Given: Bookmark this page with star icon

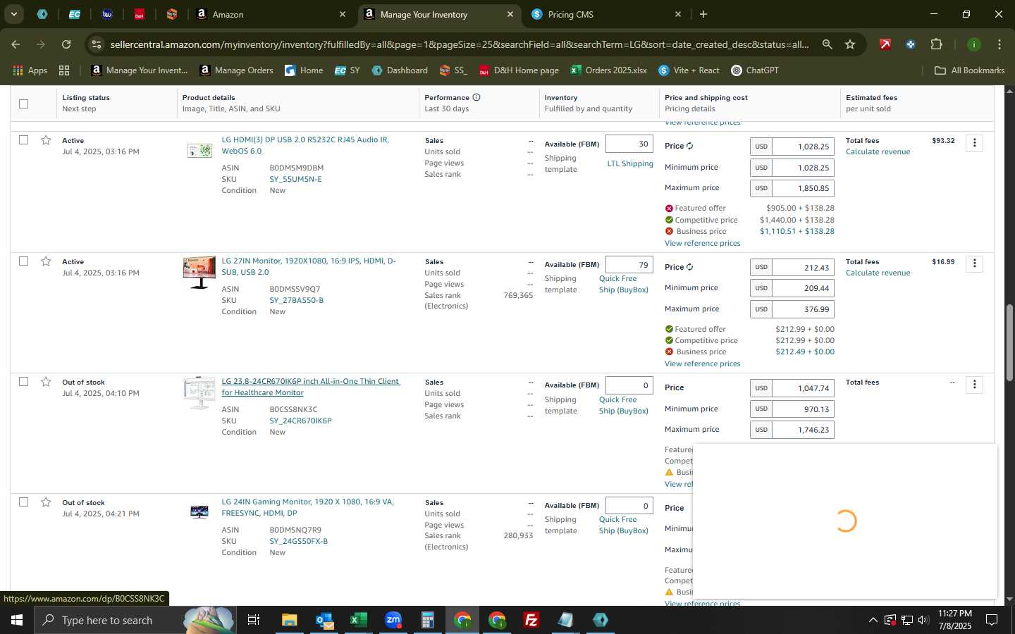Looking at the screenshot, I should pyautogui.click(x=850, y=44).
